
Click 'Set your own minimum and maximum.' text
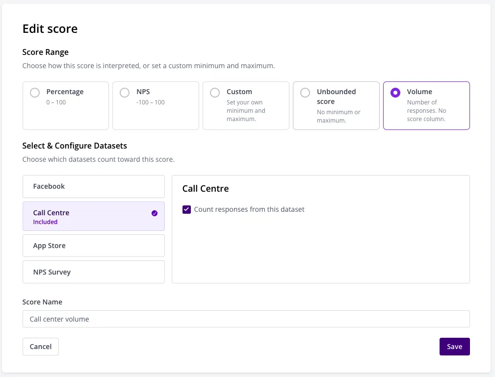click(246, 111)
